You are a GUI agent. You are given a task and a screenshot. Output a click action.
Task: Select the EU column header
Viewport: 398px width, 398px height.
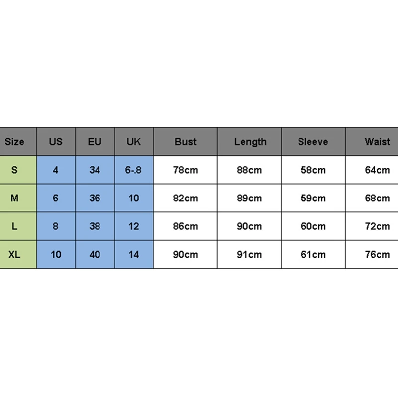pos(95,142)
